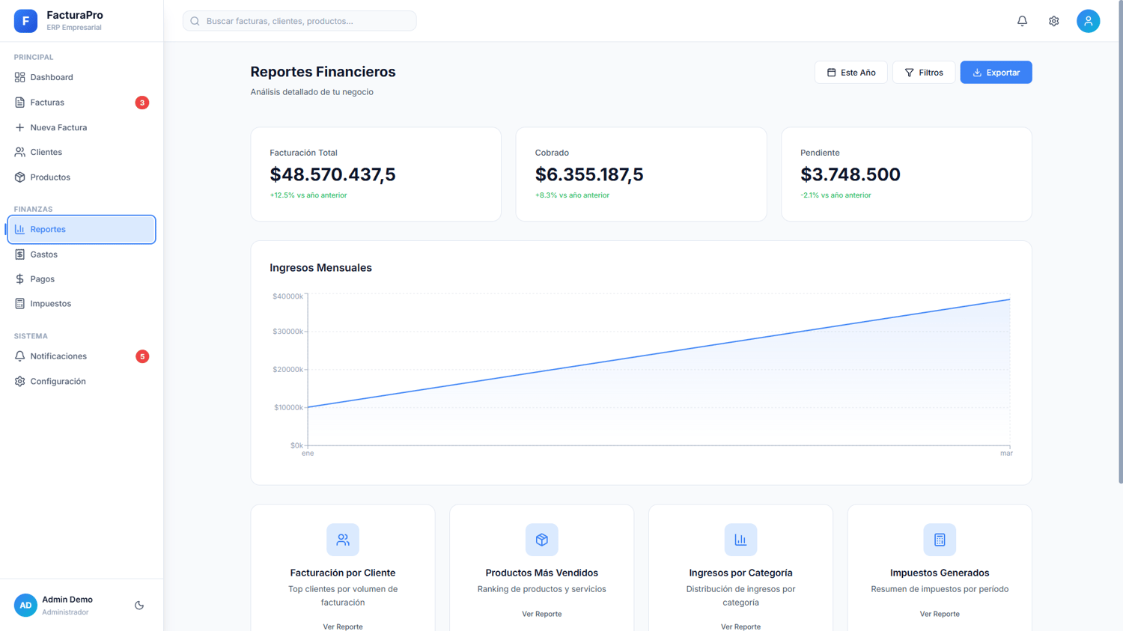Click the page vertical scrollbar
Image resolution: width=1123 pixels, height=631 pixels.
tap(1120, 241)
